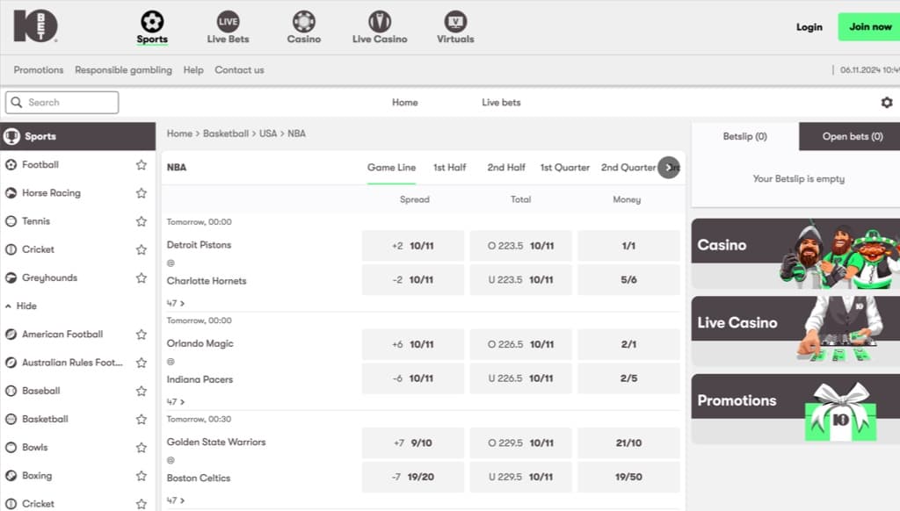Bet Over 226.5 total Magic game
This screenshot has width=900, height=511.
[520, 344]
